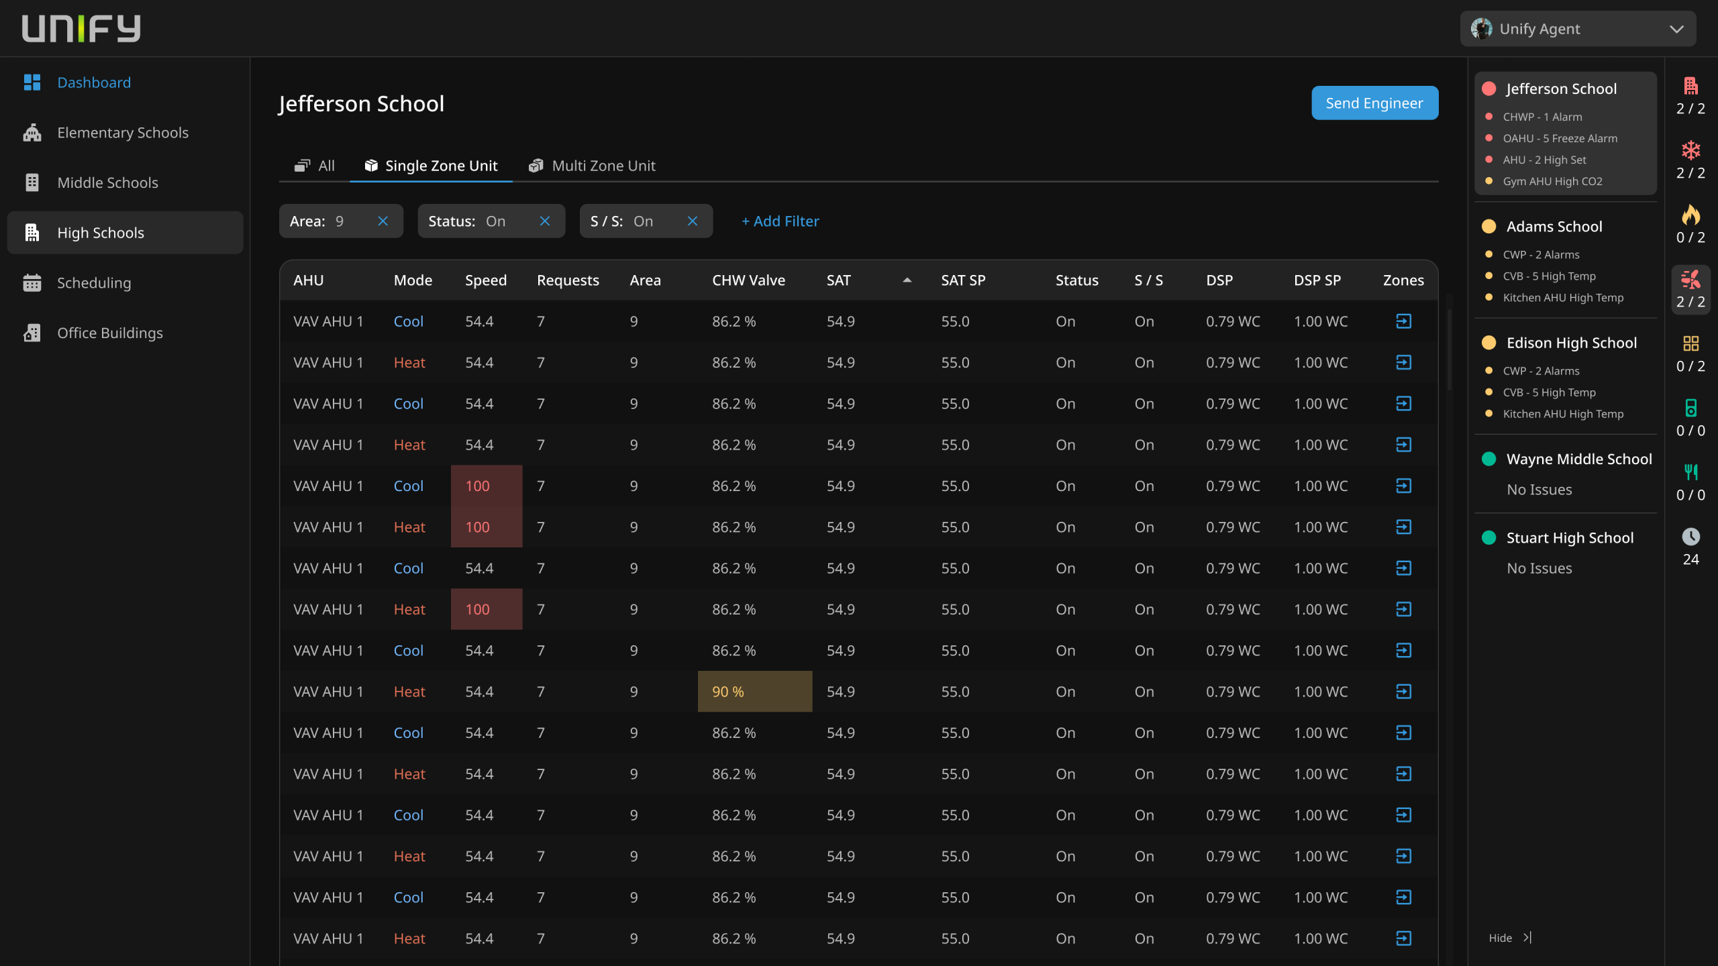Click the clock icon showing 24
This screenshot has height=966, width=1718.
coord(1690,537)
